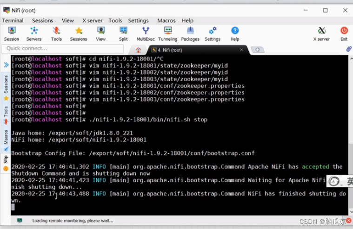The width and height of the screenshot is (353, 229).
Task: Close the 4. Nifi (root) tab
Action: tap(241, 50)
